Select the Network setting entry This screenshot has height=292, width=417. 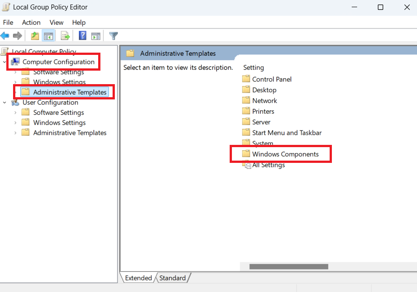pyautogui.click(x=265, y=100)
